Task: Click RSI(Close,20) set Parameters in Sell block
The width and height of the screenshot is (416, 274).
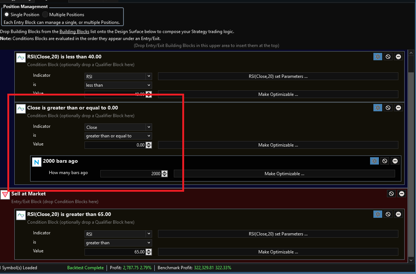Action: pyautogui.click(x=278, y=234)
